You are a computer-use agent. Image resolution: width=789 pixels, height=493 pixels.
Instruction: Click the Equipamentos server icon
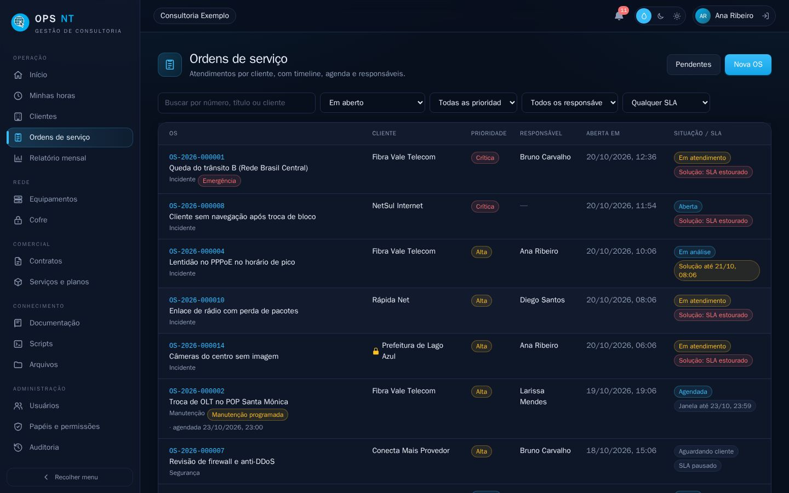(18, 199)
